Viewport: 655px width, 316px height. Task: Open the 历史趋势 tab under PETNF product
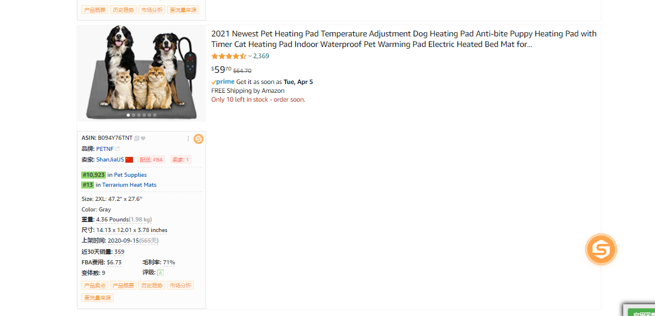pyautogui.click(x=152, y=285)
